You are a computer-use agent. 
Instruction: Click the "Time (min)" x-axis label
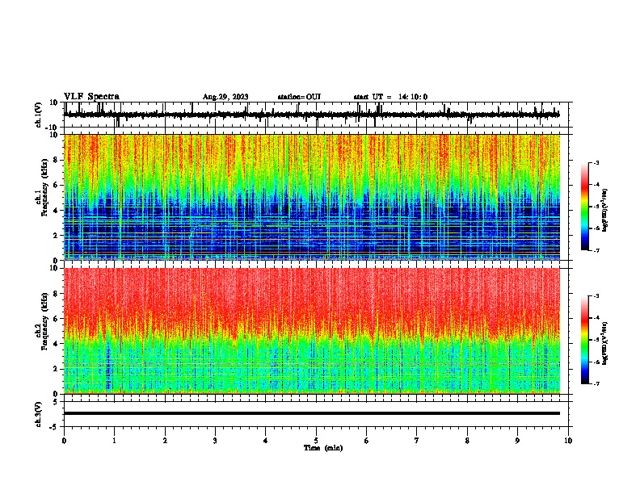(x=323, y=448)
